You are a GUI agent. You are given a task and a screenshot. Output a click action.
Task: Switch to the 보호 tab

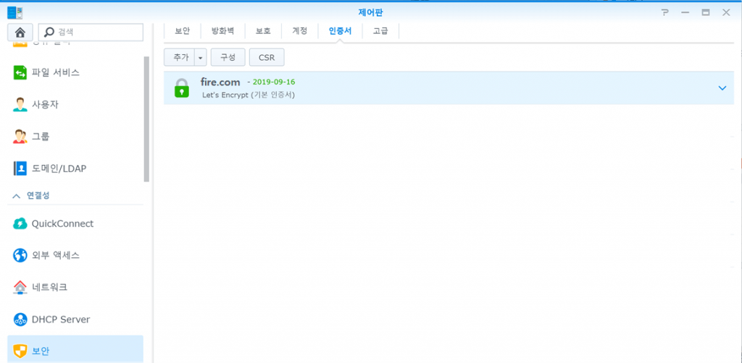point(263,31)
